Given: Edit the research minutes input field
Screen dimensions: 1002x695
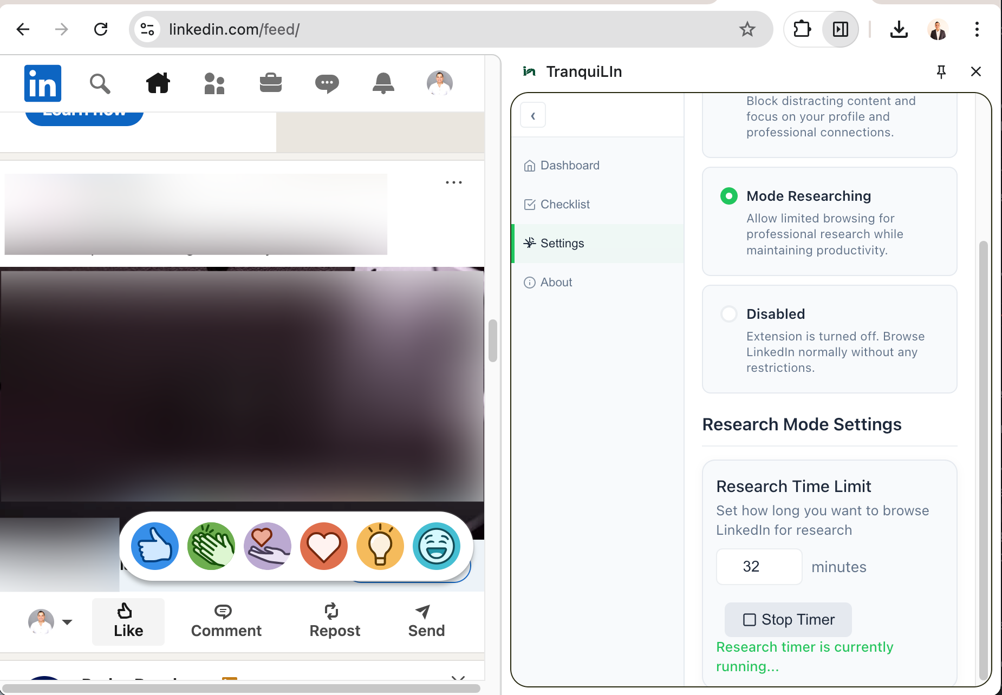Looking at the screenshot, I should coord(759,566).
